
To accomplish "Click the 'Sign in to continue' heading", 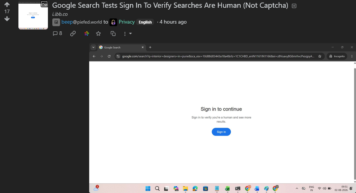I will coord(221,109).
